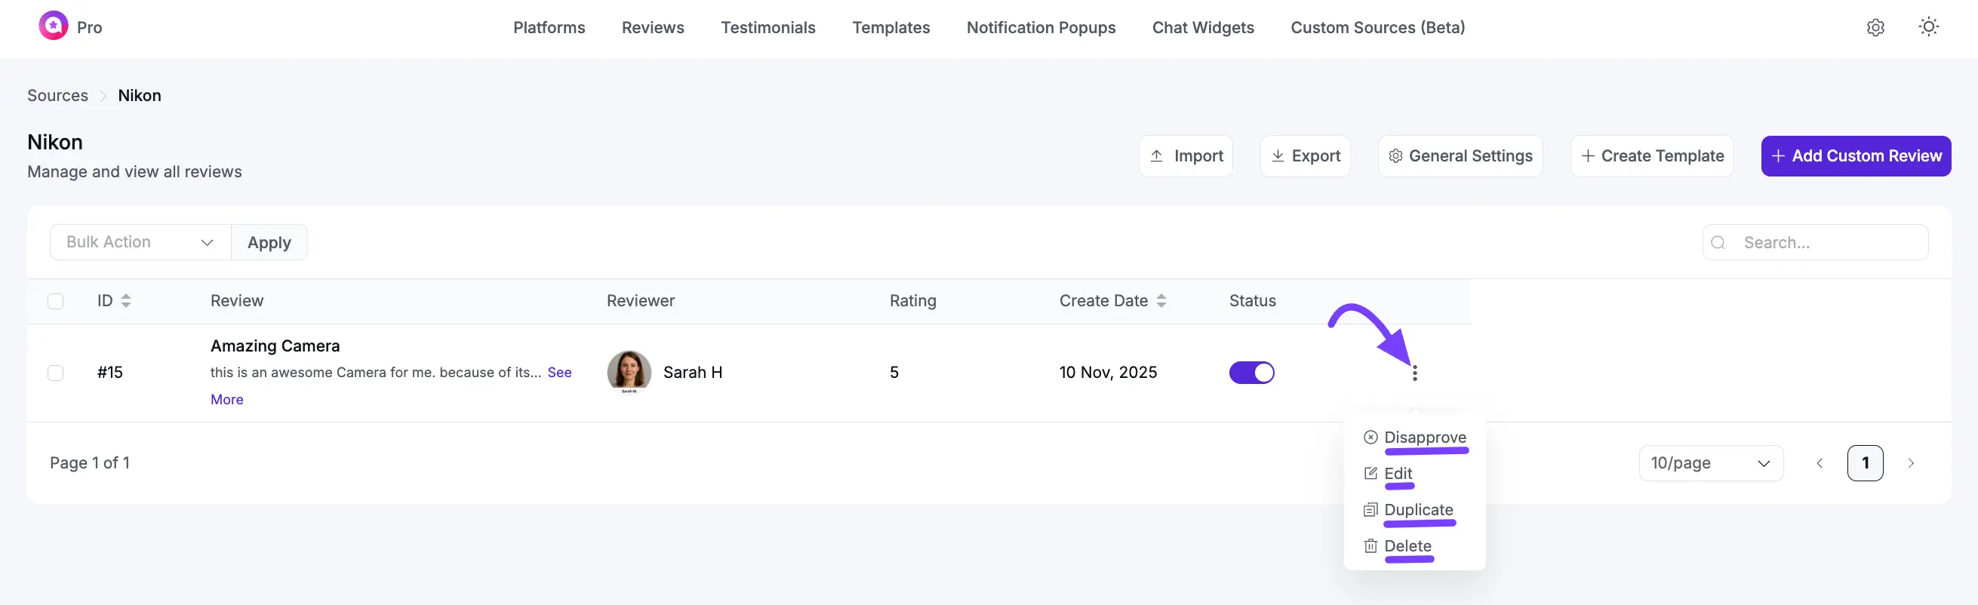Check the box for review #15

[55, 373]
